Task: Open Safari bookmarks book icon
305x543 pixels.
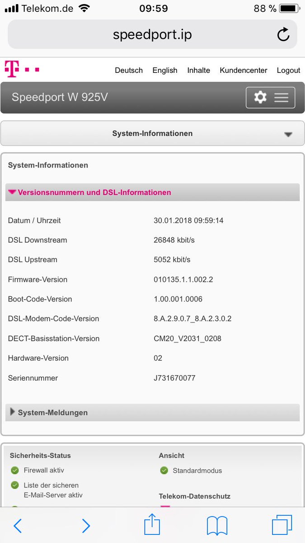Action: pyautogui.click(x=217, y=526)
